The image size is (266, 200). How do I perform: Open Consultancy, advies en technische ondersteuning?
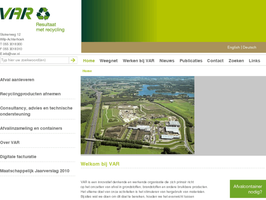tap(36, 111)
